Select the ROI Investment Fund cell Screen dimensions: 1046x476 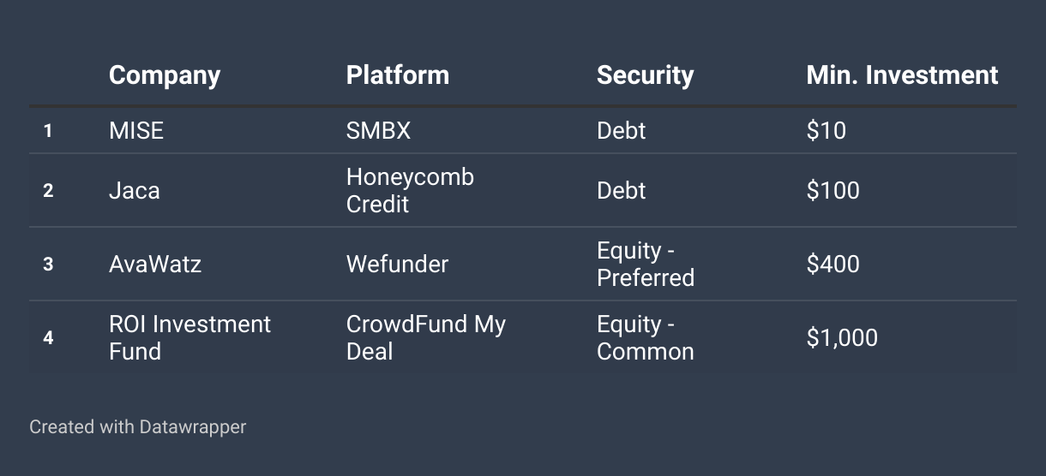(x=189, y=337)
